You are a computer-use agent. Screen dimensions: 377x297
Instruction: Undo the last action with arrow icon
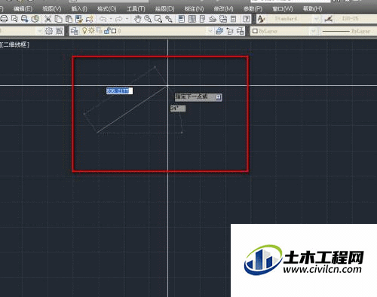[103, 19]
